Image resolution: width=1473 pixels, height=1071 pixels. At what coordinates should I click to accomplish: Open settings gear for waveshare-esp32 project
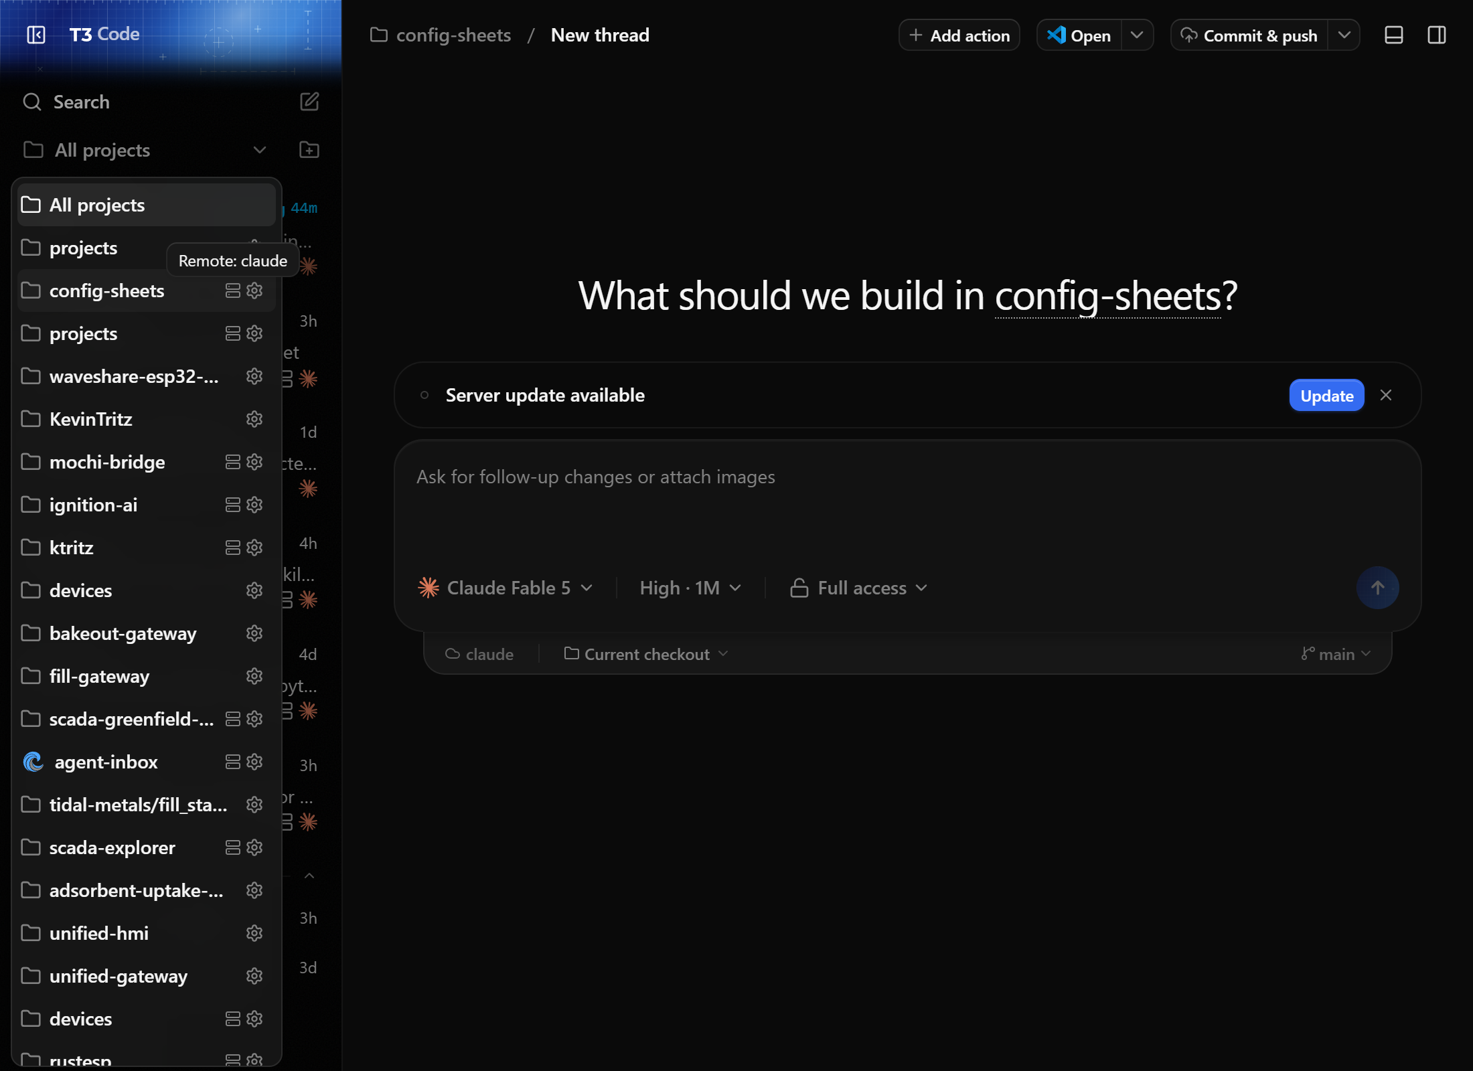point(254,376)
